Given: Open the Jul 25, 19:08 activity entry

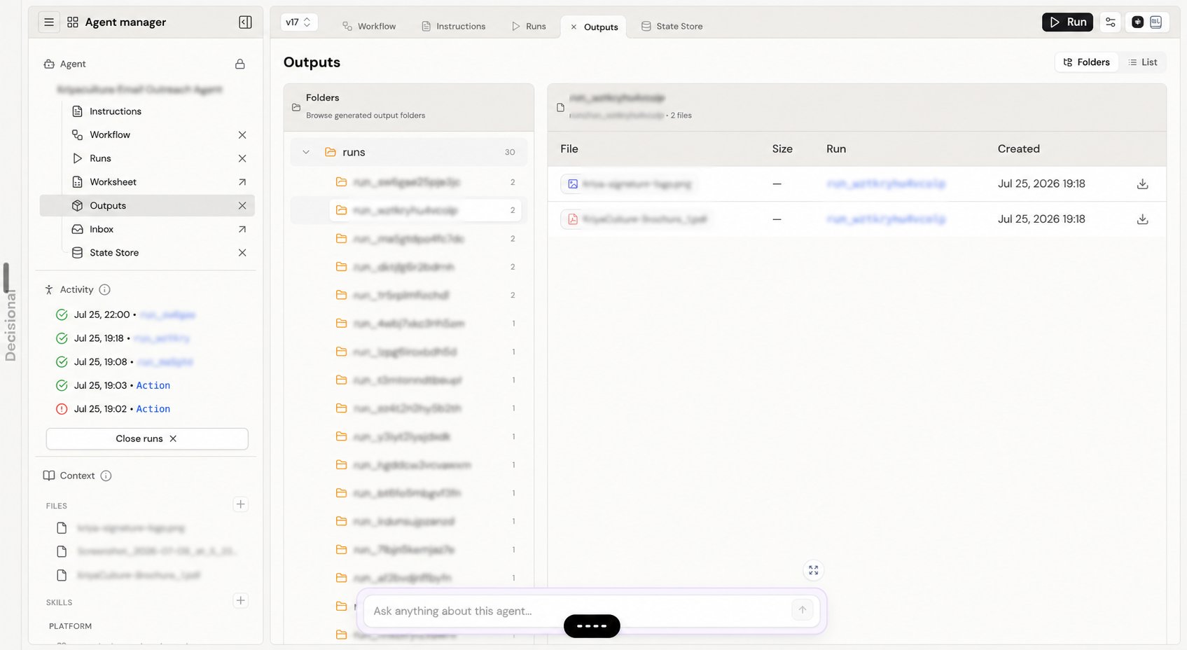Looking at the screenshot, I should pos(125,362).
